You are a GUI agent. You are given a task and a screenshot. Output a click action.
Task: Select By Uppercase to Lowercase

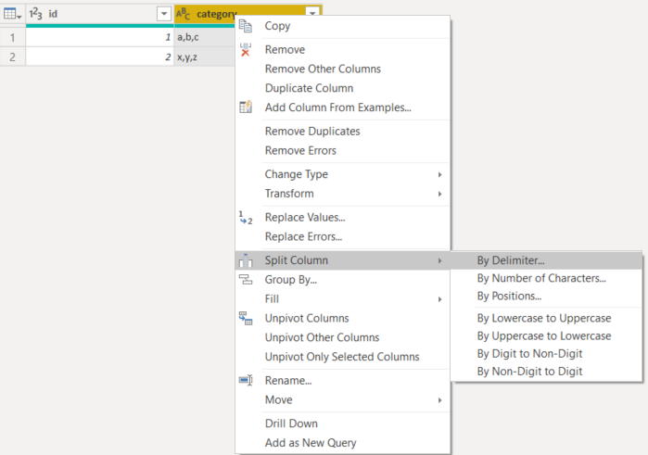(546, 336)
